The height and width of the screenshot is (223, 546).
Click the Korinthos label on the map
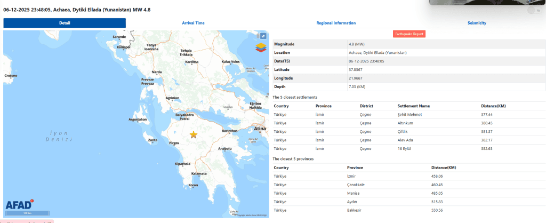[x=230, y=131]
